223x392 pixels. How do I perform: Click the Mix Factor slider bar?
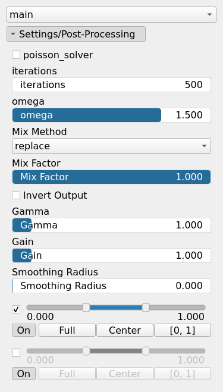111,177
